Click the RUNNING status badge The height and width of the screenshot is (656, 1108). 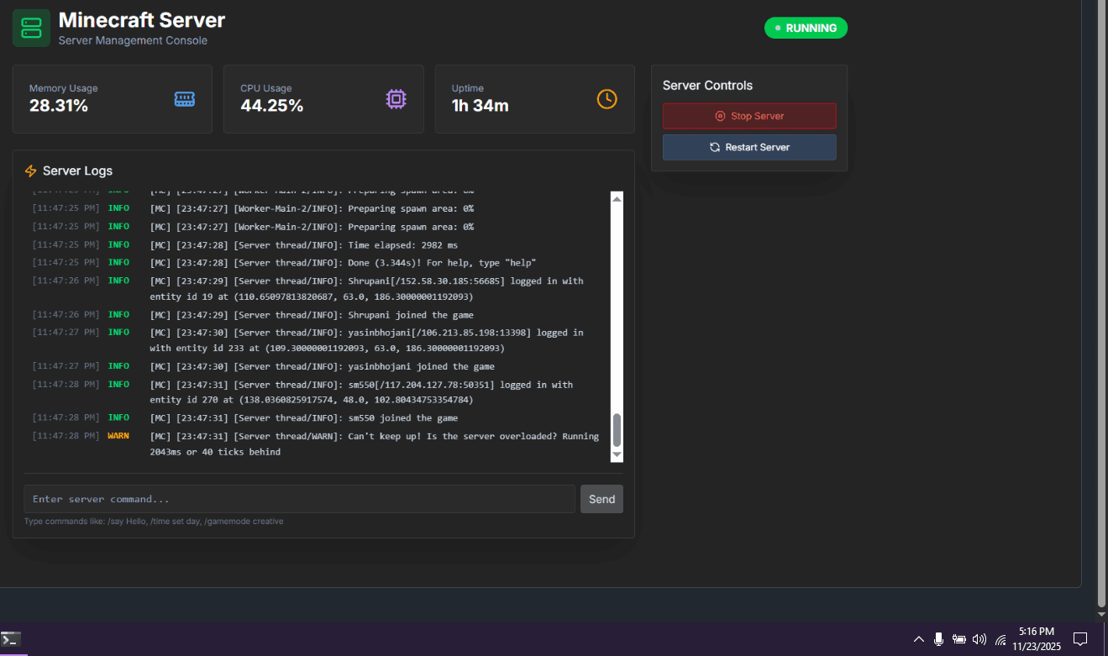pyautogui.click(x=806, y=28)
